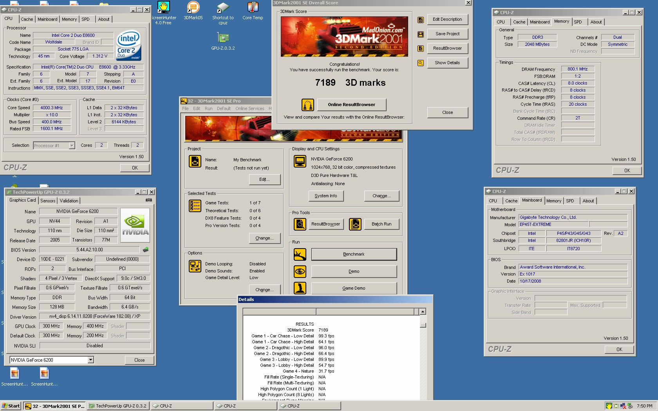658x411 pixels.
Task: Open the ScreenHunter 4.0 Free desktop icon
Action: coord(164,13)
